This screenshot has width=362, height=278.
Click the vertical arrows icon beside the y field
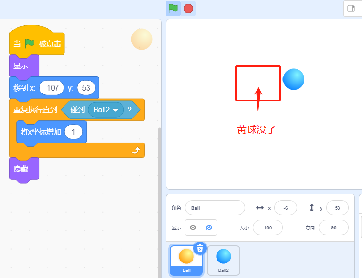312,208
